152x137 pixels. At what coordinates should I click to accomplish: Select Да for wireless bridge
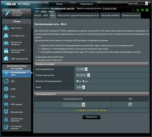click(x=78, y=81)
